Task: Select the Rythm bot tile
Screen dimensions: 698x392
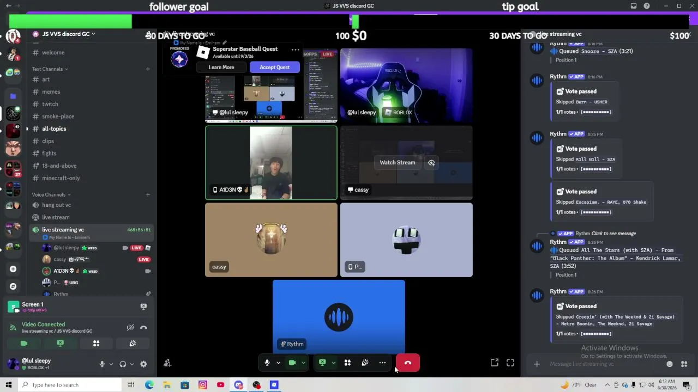Action: point(339,317)
